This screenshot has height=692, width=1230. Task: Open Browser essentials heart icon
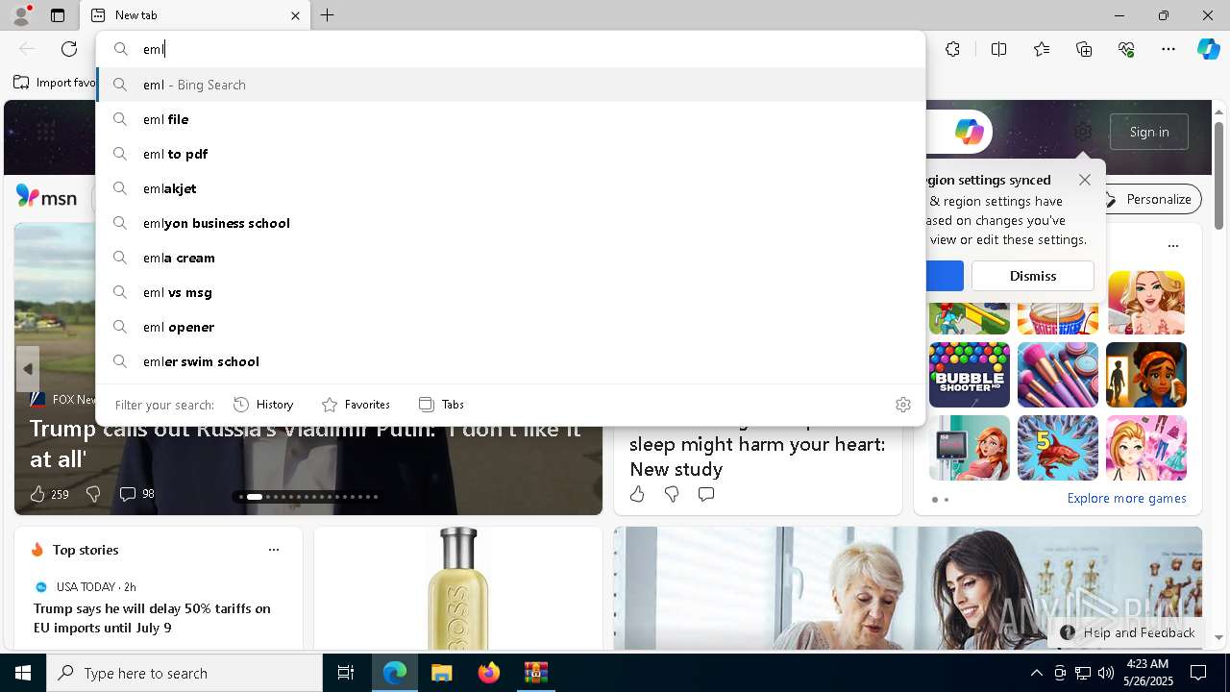[x=1126, y=49]
